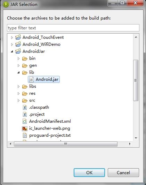This screenshot has width=146, height=185.
Task: Confirm selection with OK button
Action: (89, 172)
